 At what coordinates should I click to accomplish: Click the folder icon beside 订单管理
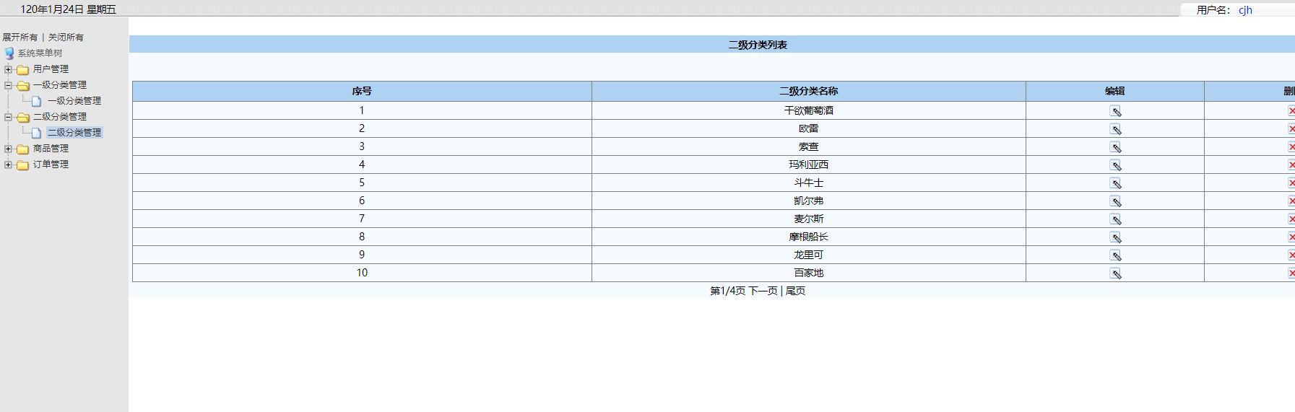tap(22, 165)
